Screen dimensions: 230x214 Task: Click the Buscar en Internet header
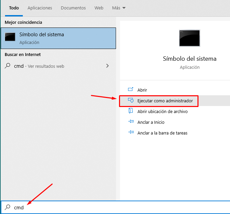[x=22, y=54]
